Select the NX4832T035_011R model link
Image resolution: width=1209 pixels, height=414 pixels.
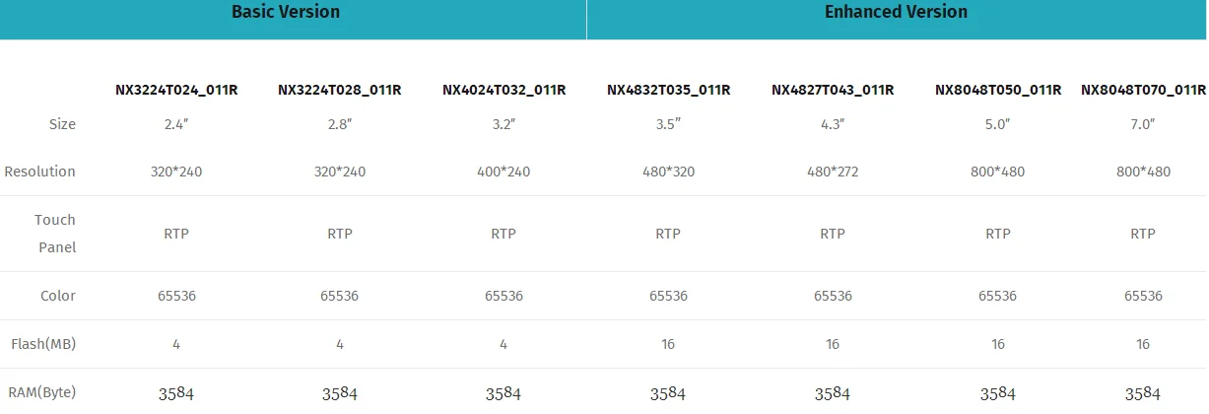[668, 91]
